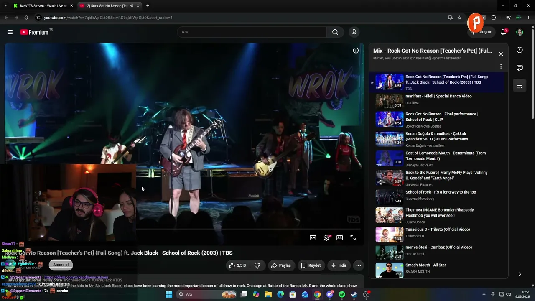The height and width of the screenshot is (301, 535).
Task: Play Back to the Future Marty McFly video
Action: (436, 178)
